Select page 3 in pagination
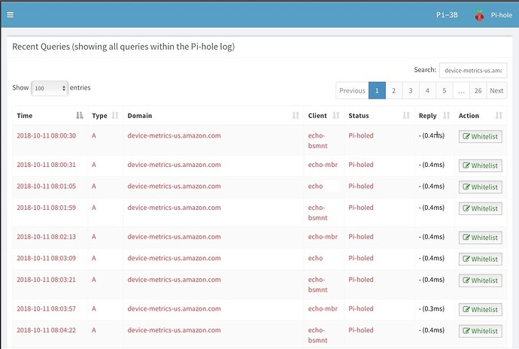 tap(411, 91)
